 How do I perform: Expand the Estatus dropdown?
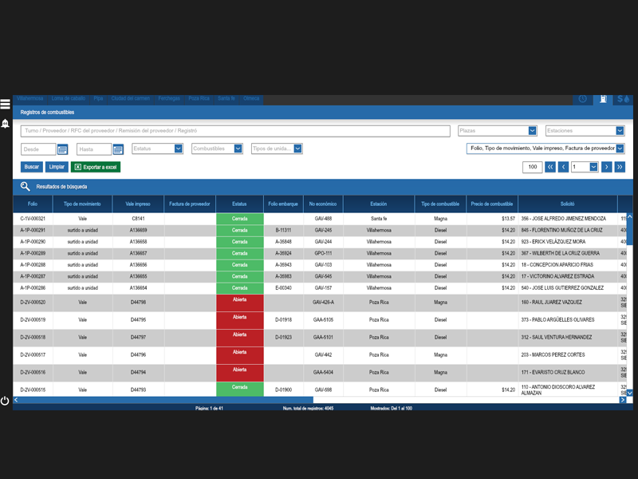tap(179, 148)
